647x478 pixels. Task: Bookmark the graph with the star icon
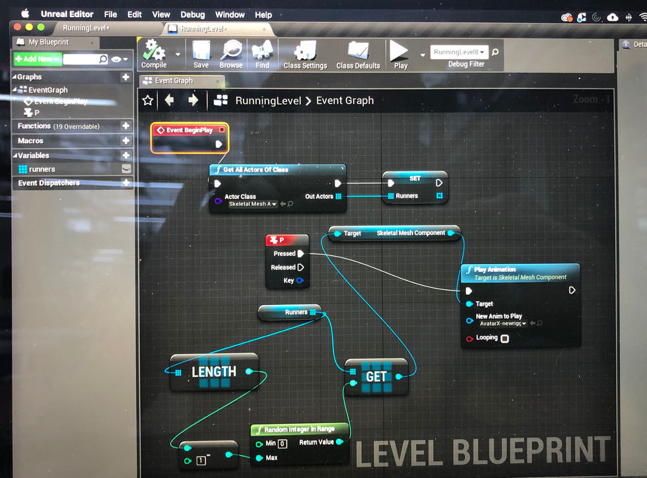point(148,100)
